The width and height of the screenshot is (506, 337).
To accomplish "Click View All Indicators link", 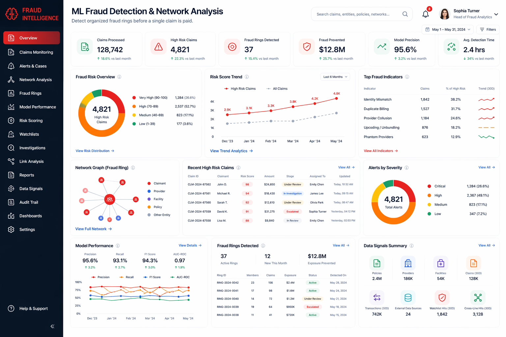I will (381, 151).
